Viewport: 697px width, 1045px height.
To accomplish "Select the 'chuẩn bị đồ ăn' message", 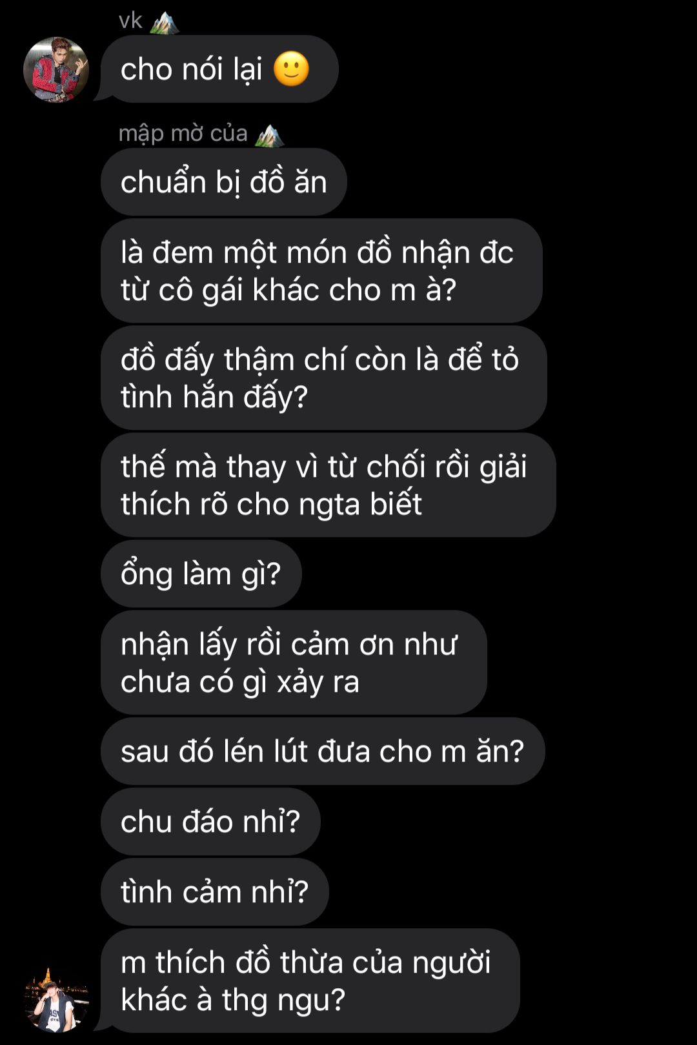I will [224, 182].
